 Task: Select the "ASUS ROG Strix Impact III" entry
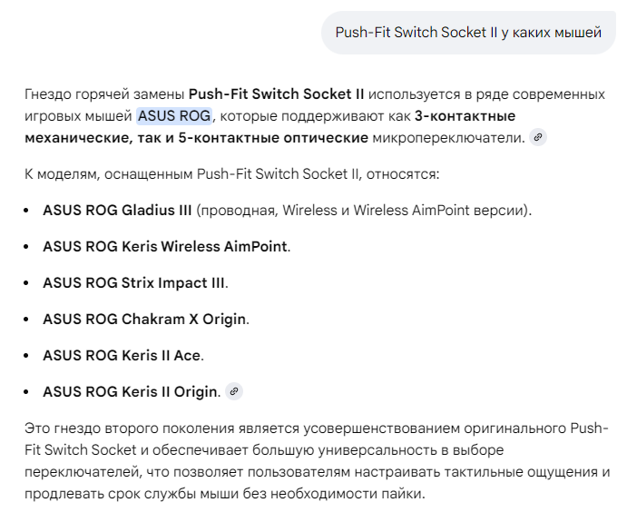click(134, 283)
